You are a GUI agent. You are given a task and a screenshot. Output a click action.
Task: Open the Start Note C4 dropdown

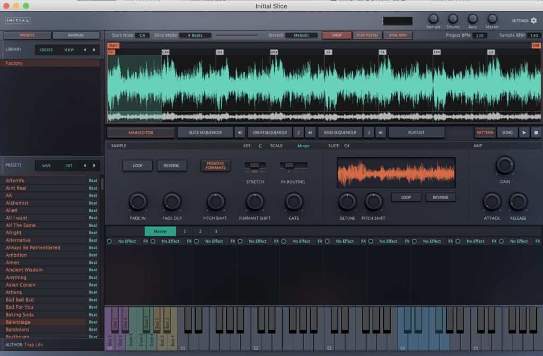point(142,35)
